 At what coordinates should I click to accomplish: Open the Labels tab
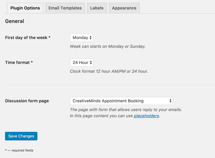click(97, 8)
